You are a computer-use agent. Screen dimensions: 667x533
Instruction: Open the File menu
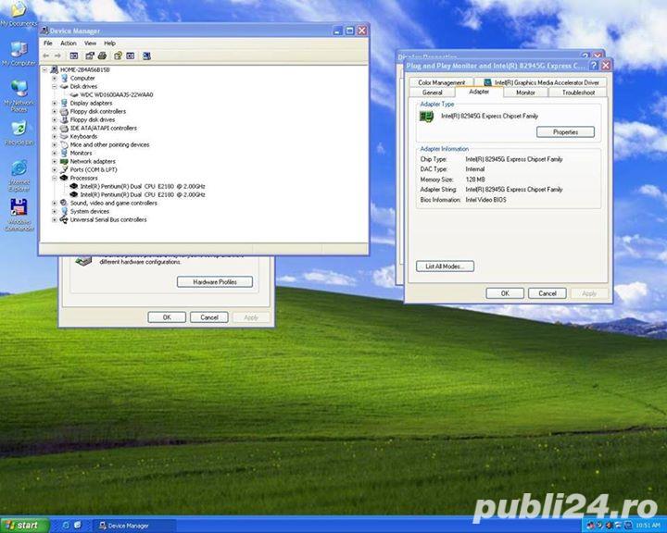(x=47, y=43)
